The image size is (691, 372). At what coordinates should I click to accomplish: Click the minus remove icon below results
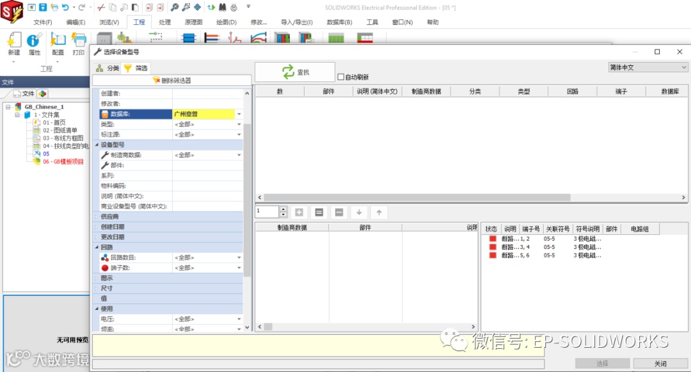[x=339, y=213]
